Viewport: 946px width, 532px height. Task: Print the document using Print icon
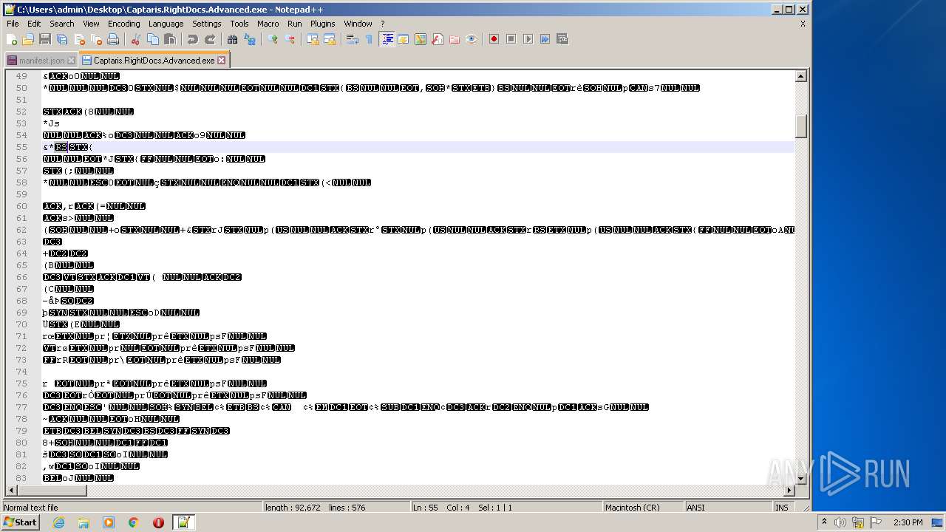coord(113,39)
